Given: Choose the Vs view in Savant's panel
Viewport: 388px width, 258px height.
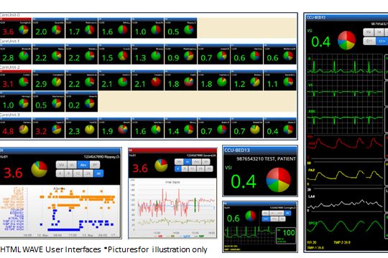Looking at the screenshot, I should pyautogui.click(x=188, y=162).
